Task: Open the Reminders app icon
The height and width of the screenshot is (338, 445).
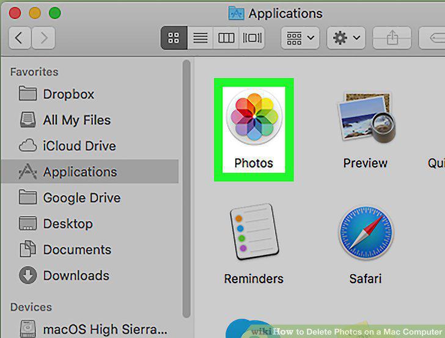Action: tap(254, 232)
